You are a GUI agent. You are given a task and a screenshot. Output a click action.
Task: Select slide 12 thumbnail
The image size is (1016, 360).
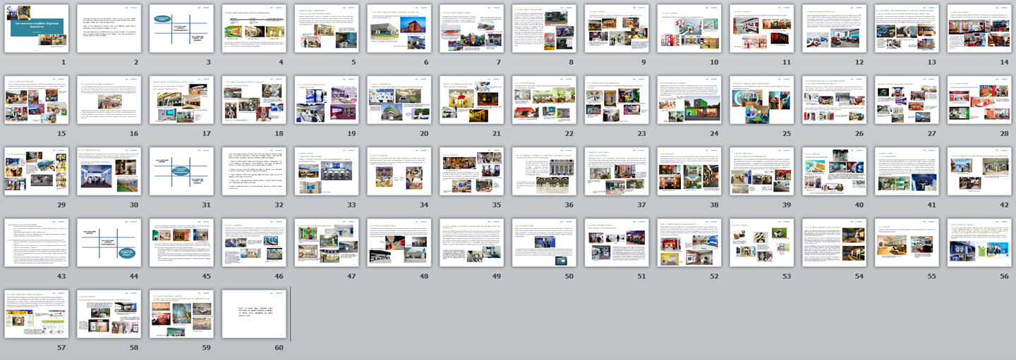tap(835, 29)
